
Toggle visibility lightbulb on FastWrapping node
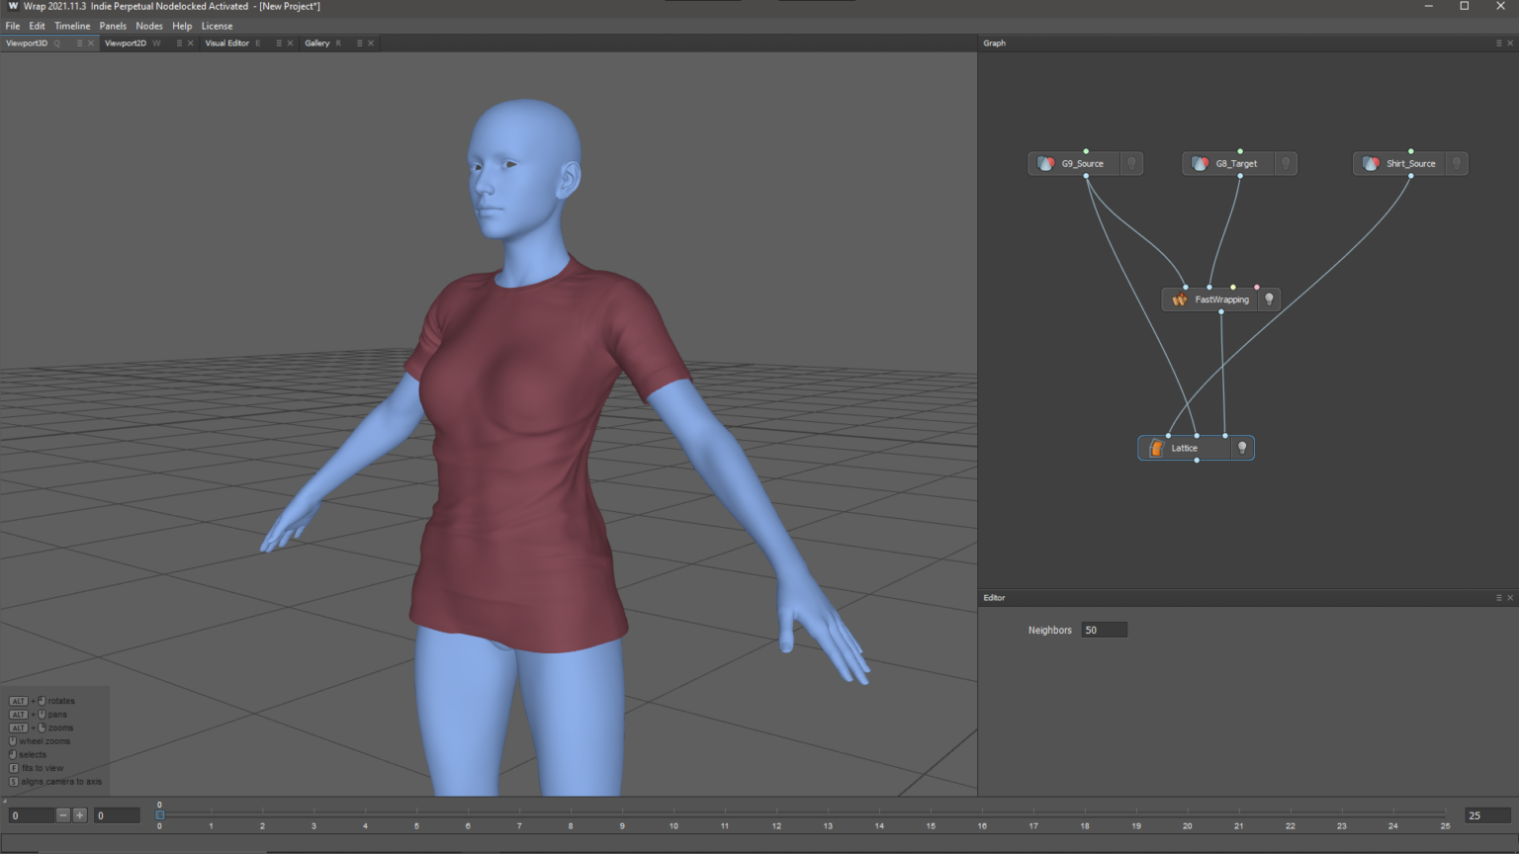[1270, 299]
